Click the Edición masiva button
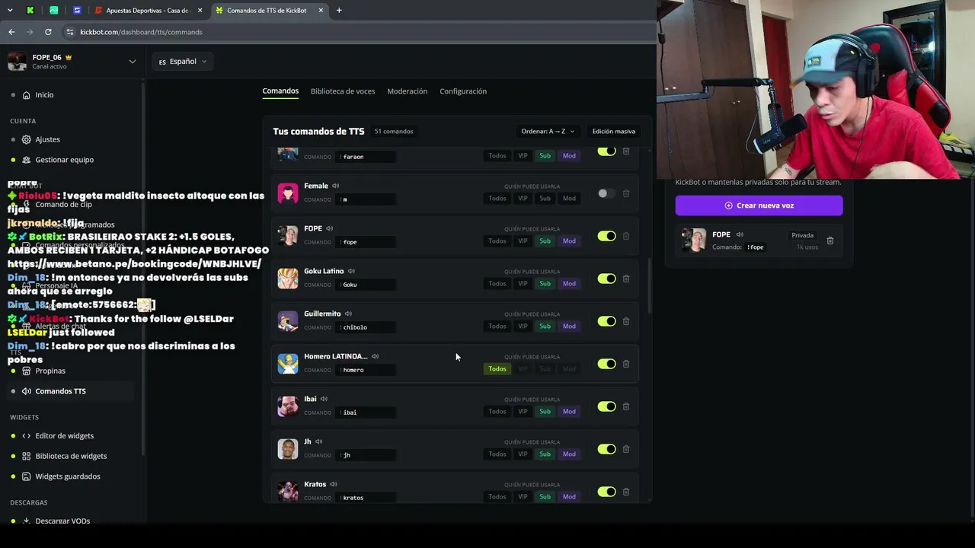Image resolution: width=975 pixels, height=548 pixels. click(x=614, y=132)
